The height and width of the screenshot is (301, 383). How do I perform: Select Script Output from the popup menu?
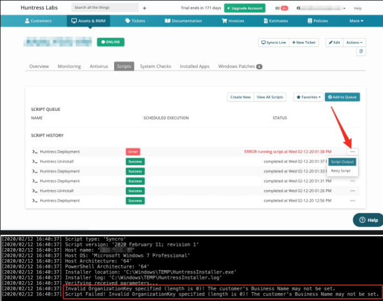pos(343,162)
